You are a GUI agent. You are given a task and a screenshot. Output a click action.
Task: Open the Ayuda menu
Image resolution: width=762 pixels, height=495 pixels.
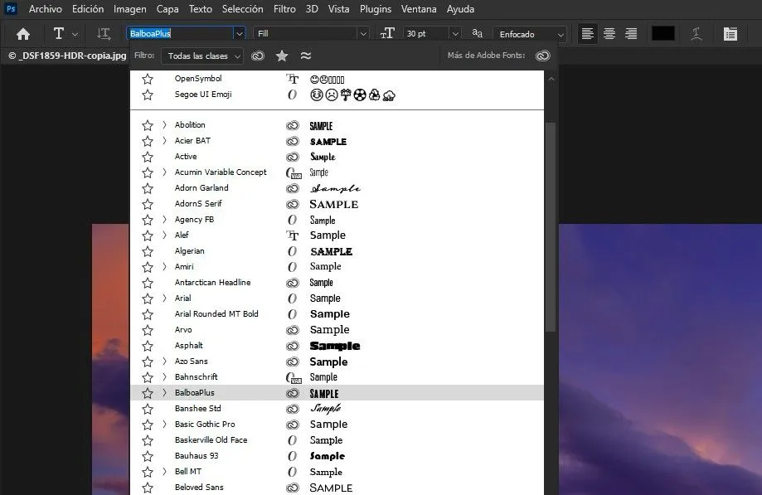460,9
